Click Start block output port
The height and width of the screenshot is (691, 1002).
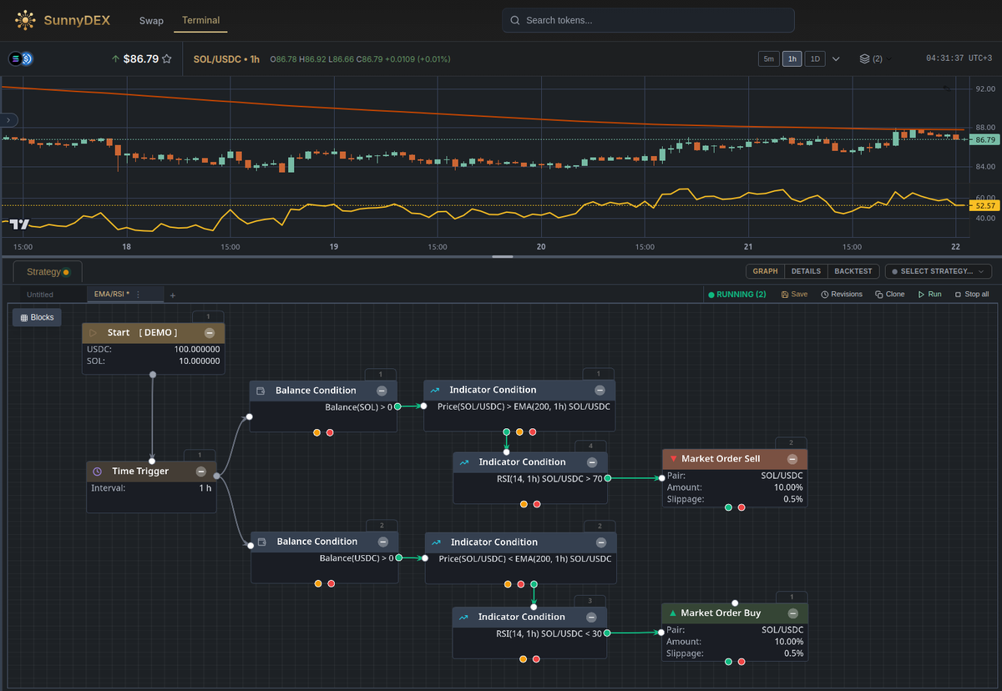[x=153, y=375]
